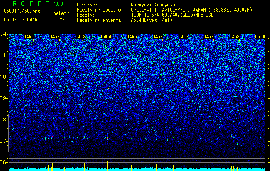This screenshot has width=270, height=171.
Task: Click the Receiving Location label
Action: [x=100, y=10]
